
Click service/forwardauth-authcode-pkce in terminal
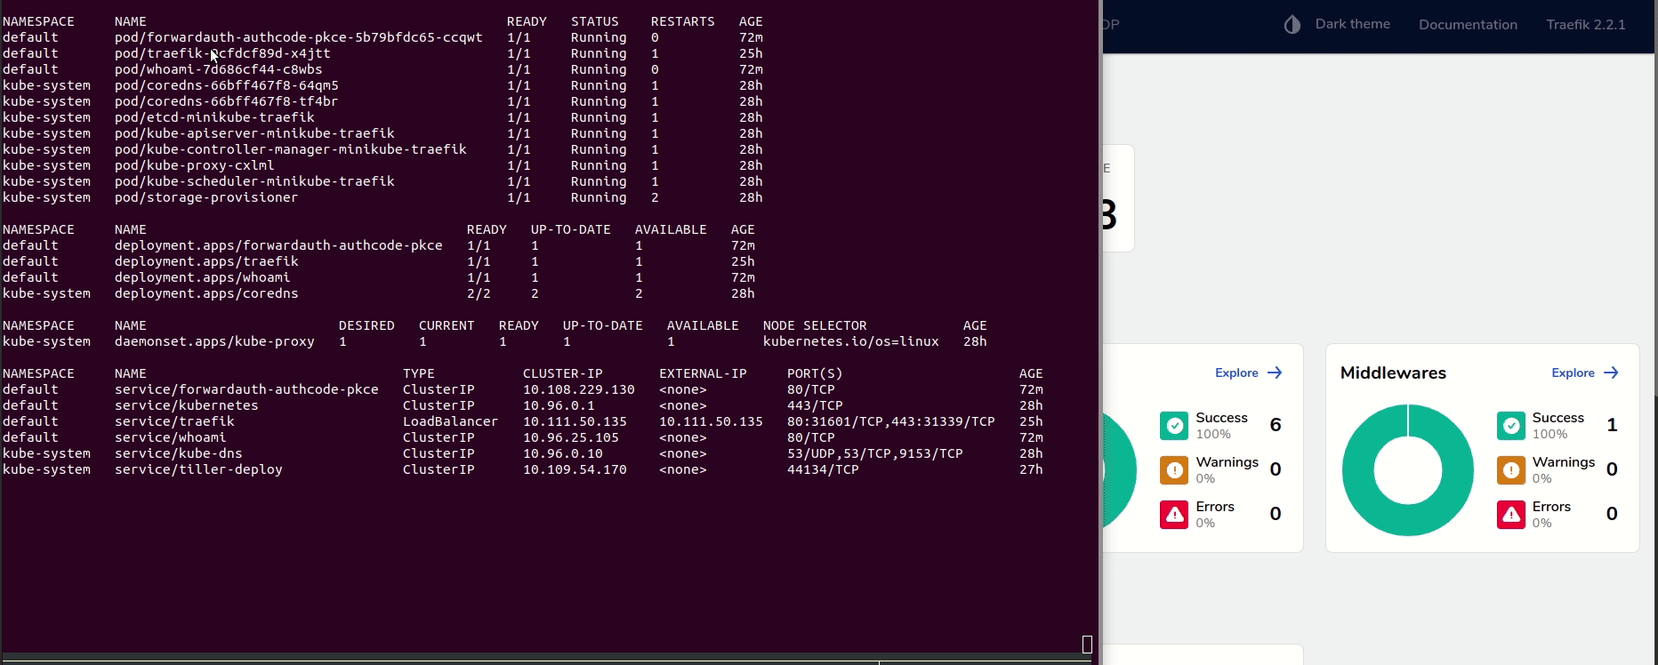point(246,389)
